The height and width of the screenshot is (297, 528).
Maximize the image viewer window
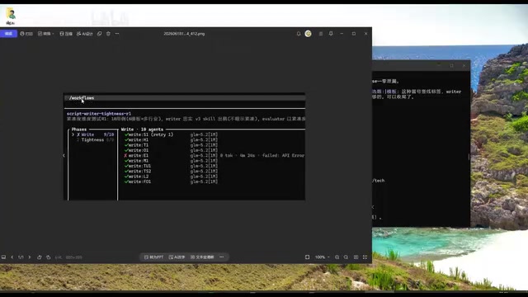[354, 34]
